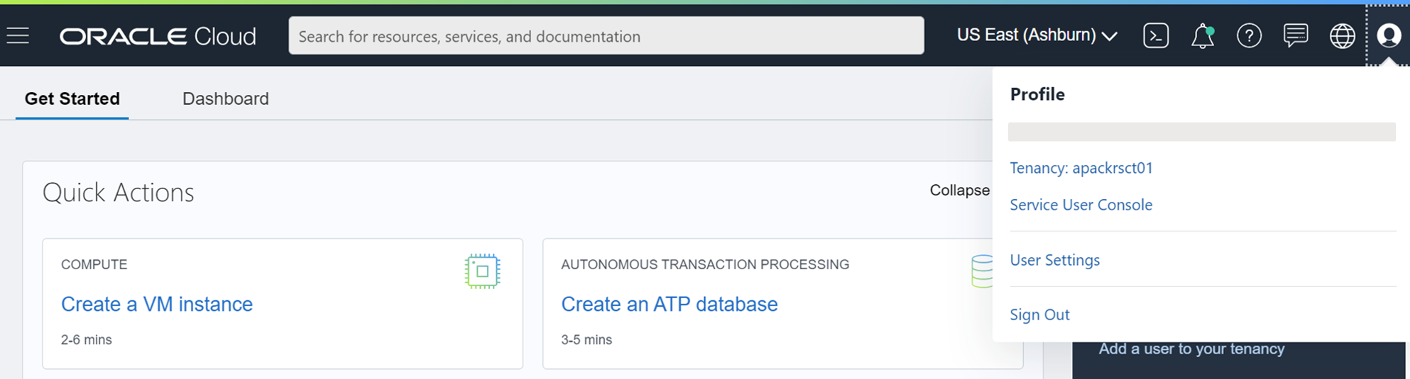Viewport: 1410px width, 379px height.
Task: Open the support chat icon
Action: point(1296,35)
